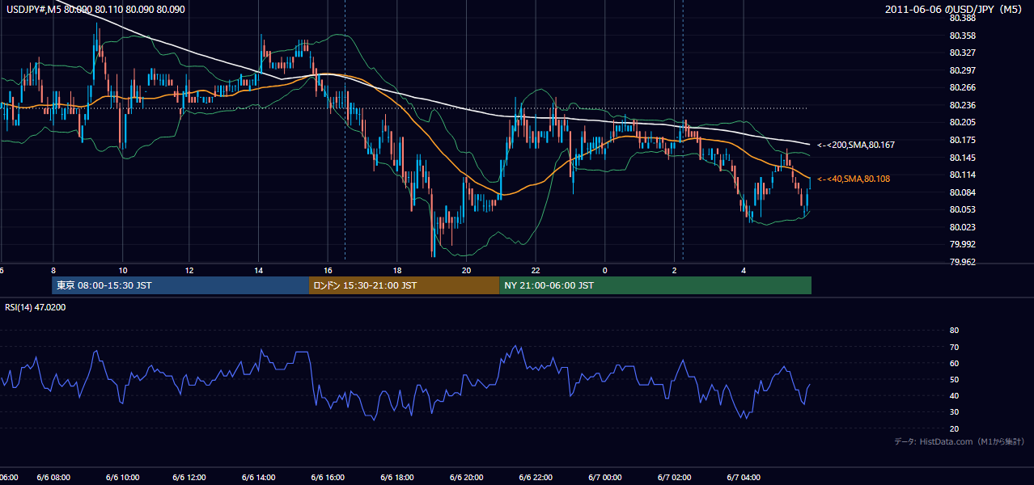Viewport: 1034px width, 485px height.
Task: Click the 6/7 04:00 bottom time label
Action: [x=743, y=477]
